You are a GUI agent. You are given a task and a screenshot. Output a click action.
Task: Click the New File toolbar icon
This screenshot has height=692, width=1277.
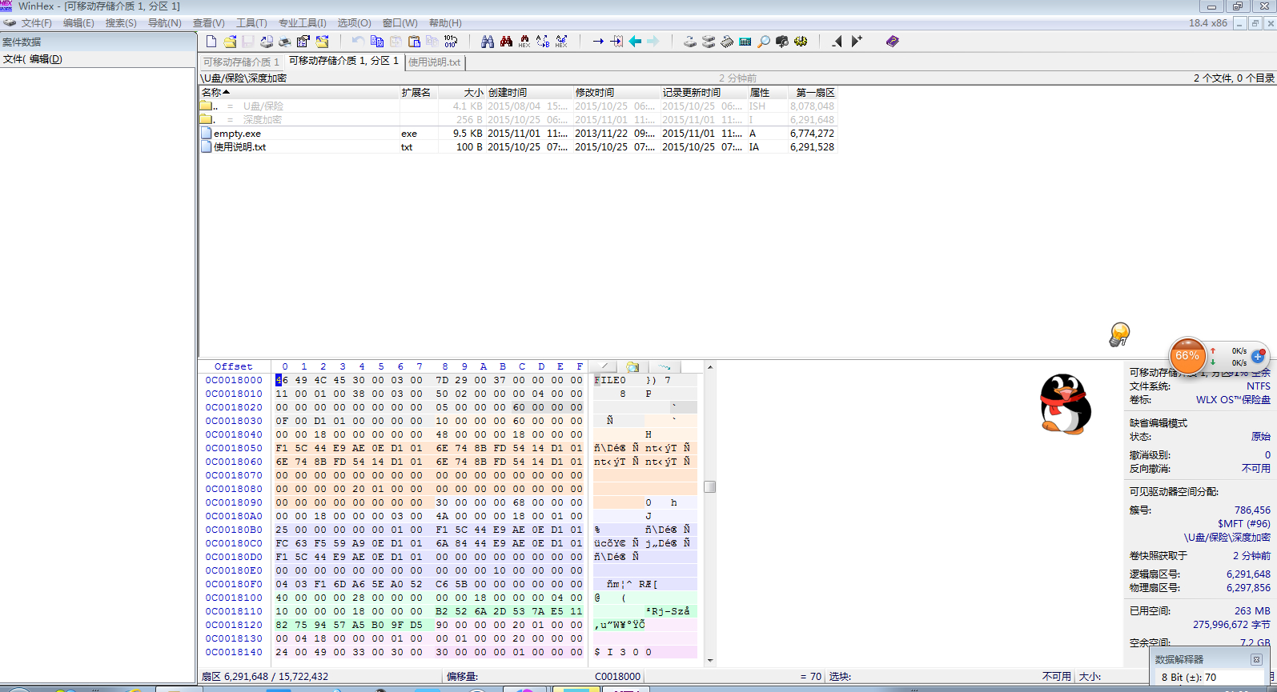[x=211, y=42]
